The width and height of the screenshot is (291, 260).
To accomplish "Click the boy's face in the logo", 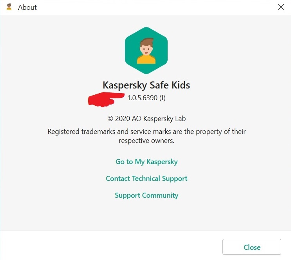I will coord(146,48).
